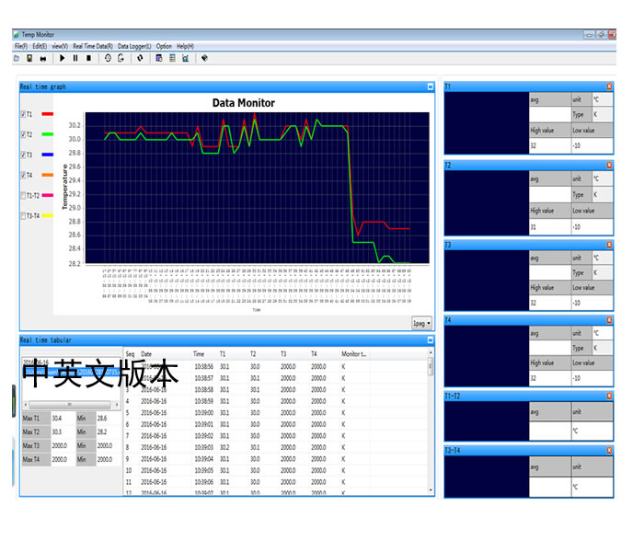This screenshot has height=552, width=644.
Task: Click the red T1 legend color swatch
Action: [48, 114]
